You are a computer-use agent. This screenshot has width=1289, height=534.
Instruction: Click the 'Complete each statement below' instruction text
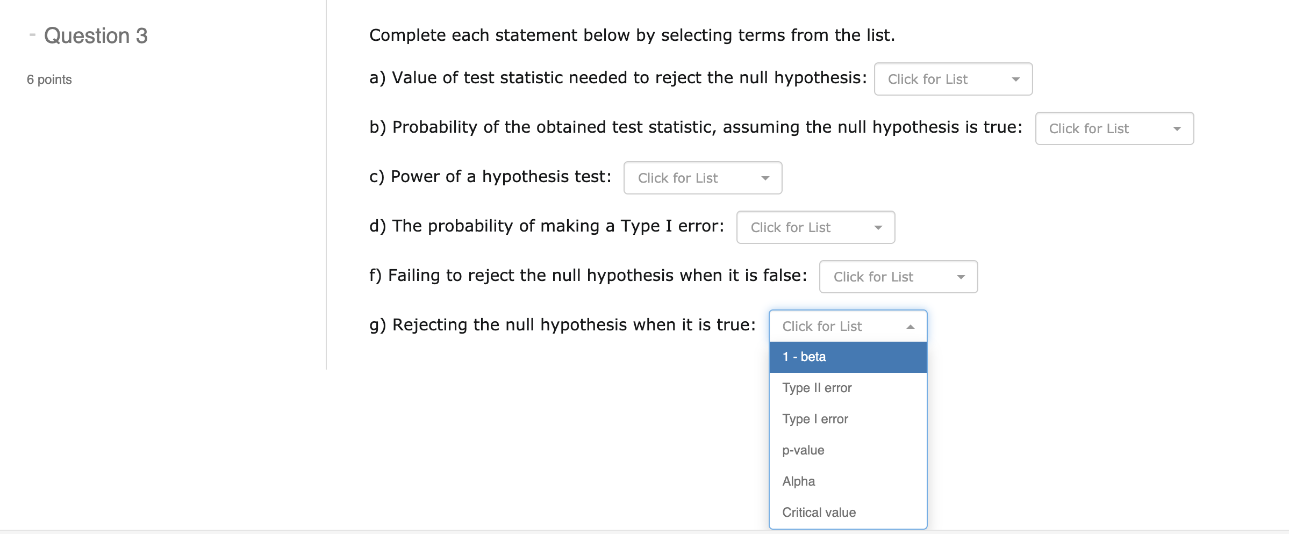pos(632,35)
